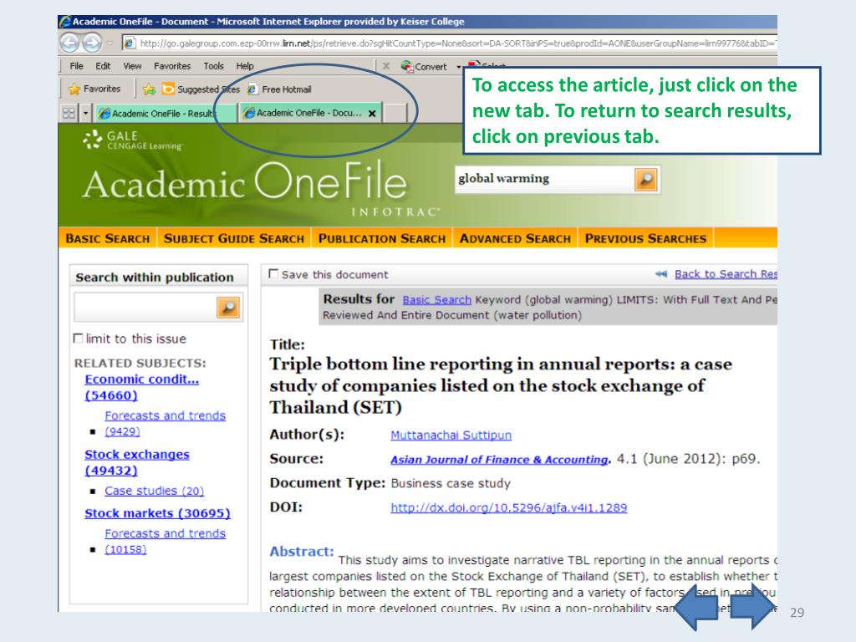Open the recent pages dropdown by navigation arrows
The image size is (856, 642).
coord(110,43)
